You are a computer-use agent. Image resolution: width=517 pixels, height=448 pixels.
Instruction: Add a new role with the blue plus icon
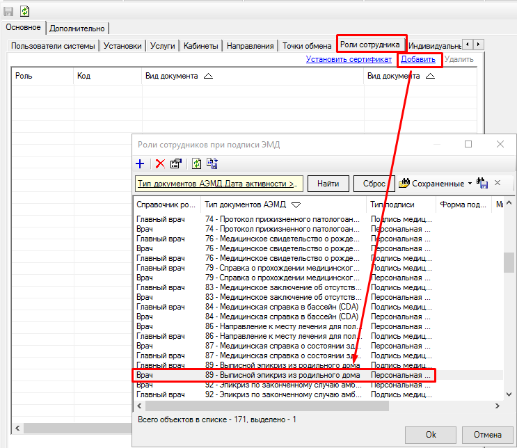140,164
